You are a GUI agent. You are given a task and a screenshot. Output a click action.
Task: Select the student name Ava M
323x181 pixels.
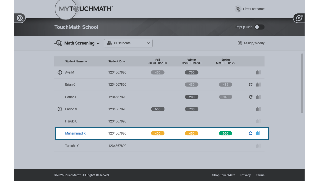[x=70, y=72]
